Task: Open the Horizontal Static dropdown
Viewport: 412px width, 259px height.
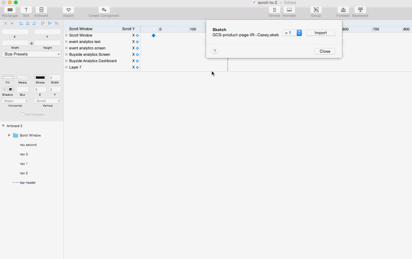Action: click(15, 101)
